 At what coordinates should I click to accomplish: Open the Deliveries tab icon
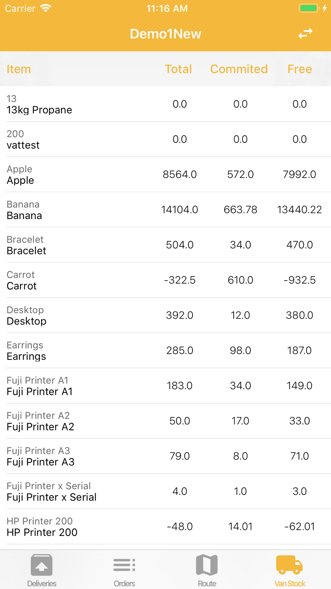coord(42,565)
